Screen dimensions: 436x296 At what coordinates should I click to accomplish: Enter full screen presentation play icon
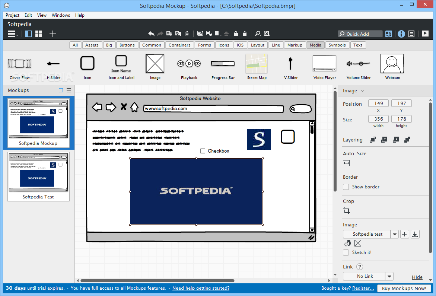point(425,34)
